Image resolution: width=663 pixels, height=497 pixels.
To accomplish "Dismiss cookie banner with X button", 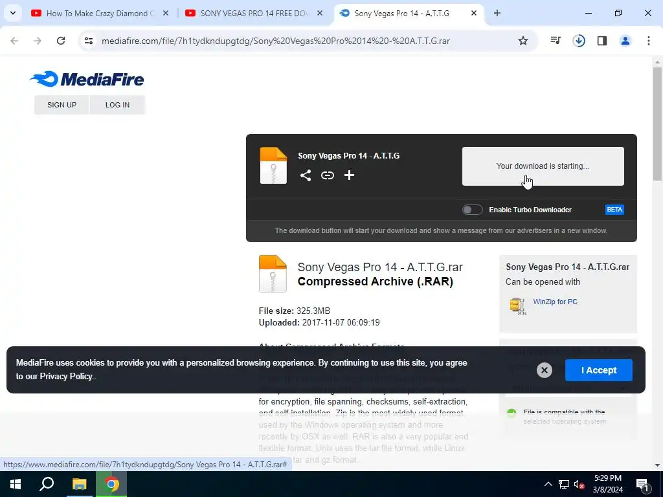I will tap(545, 370).
